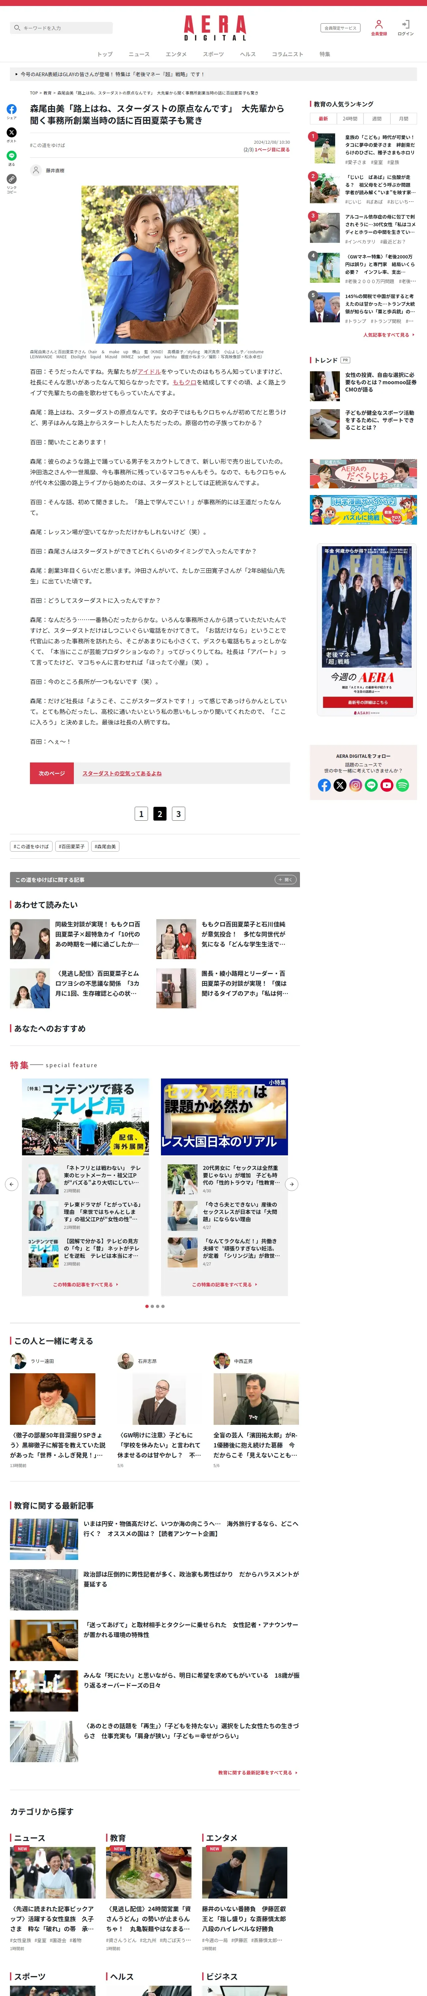This screenshot has width=427, height=1996.
Task: Click 次のページ red button
Action: click(x=52, y=773)
